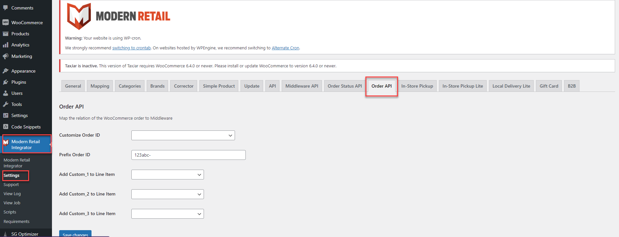The width and height of the screenshot is (619, 237).
Task: Switch to the Mapping tab
Action: click(100, 86)
